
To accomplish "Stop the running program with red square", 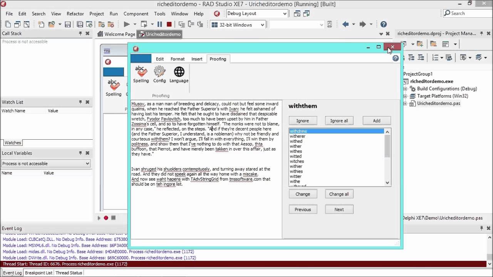I will click(x=169, y=24).
